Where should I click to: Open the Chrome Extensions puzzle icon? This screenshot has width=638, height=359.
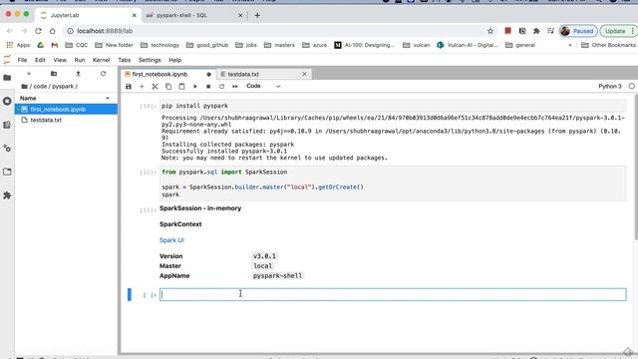536,31
